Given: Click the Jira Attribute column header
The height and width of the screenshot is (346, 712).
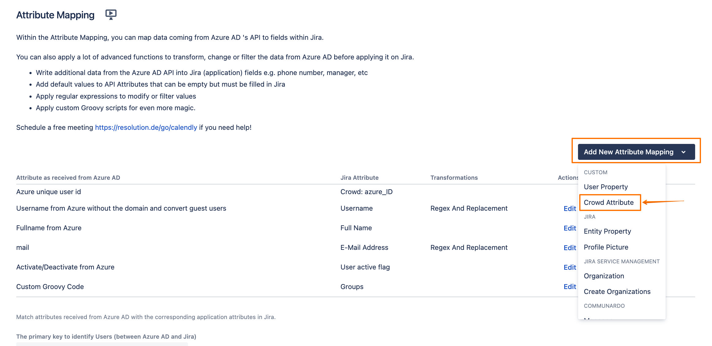Looking at the screenshot, I should click(x=359, y=178).
